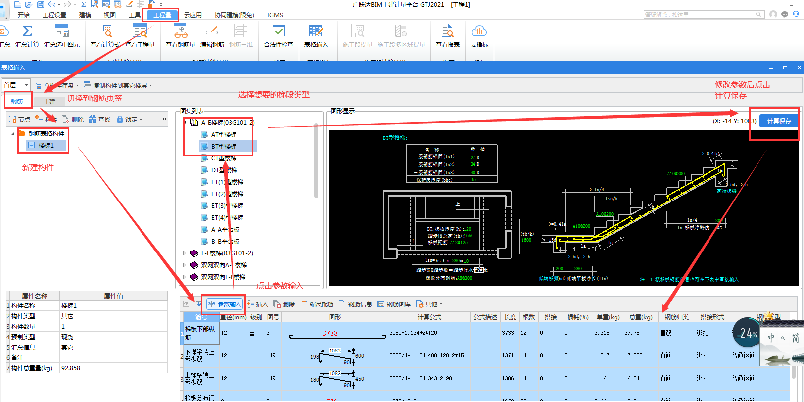The height and width of the screenshot is (402, 804).
Task: Click 删除 in rebar table toolbar
Action: (284, 304)
